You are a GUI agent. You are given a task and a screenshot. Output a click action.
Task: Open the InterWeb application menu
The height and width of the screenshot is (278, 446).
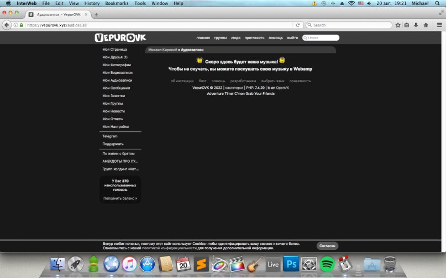coord(27,3)
